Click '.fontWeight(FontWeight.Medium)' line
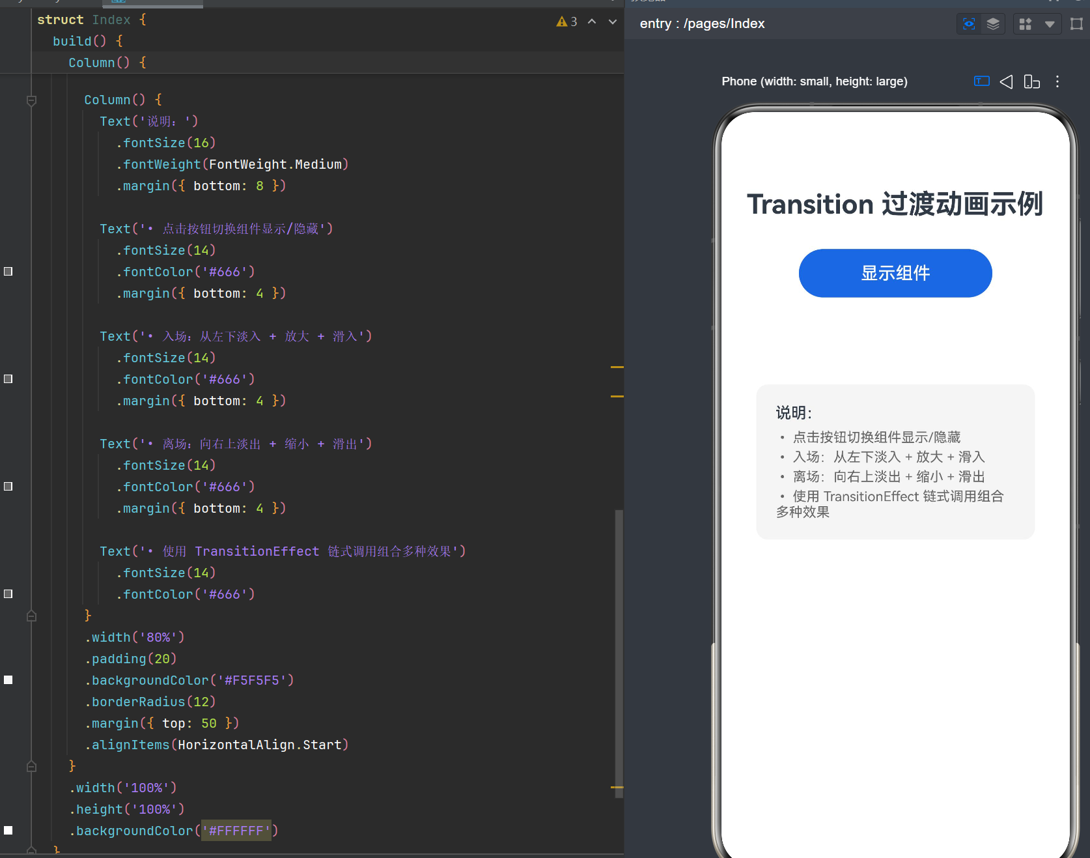The height and width of the screenshot is (858, 1090). tap(232, 164)
